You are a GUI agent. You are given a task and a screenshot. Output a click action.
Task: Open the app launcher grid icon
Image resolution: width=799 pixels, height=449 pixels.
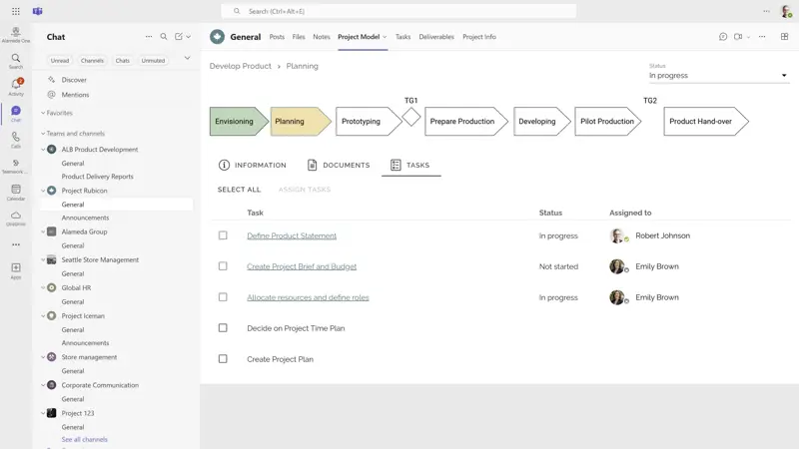16,11
